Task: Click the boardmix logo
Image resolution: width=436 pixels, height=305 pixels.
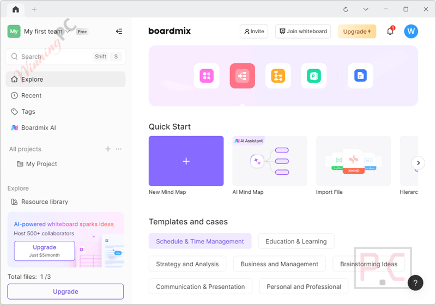Action: 169,31
